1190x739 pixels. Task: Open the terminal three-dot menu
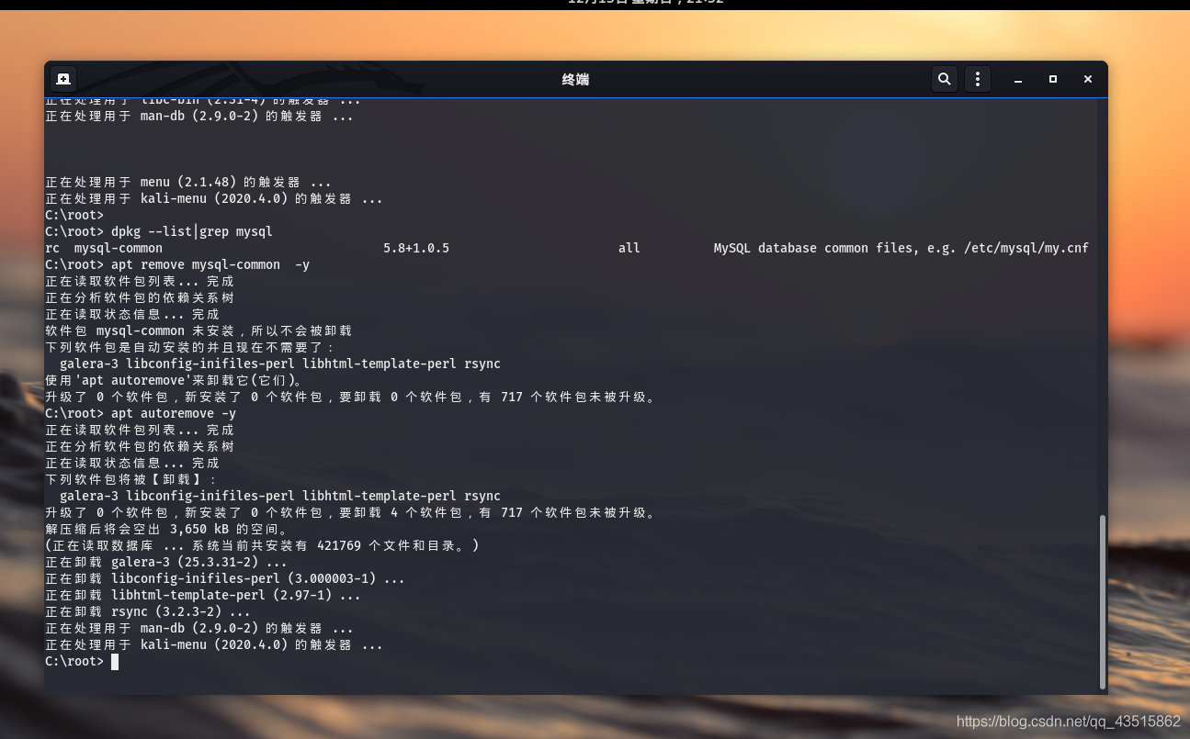(x=978, y=79)
